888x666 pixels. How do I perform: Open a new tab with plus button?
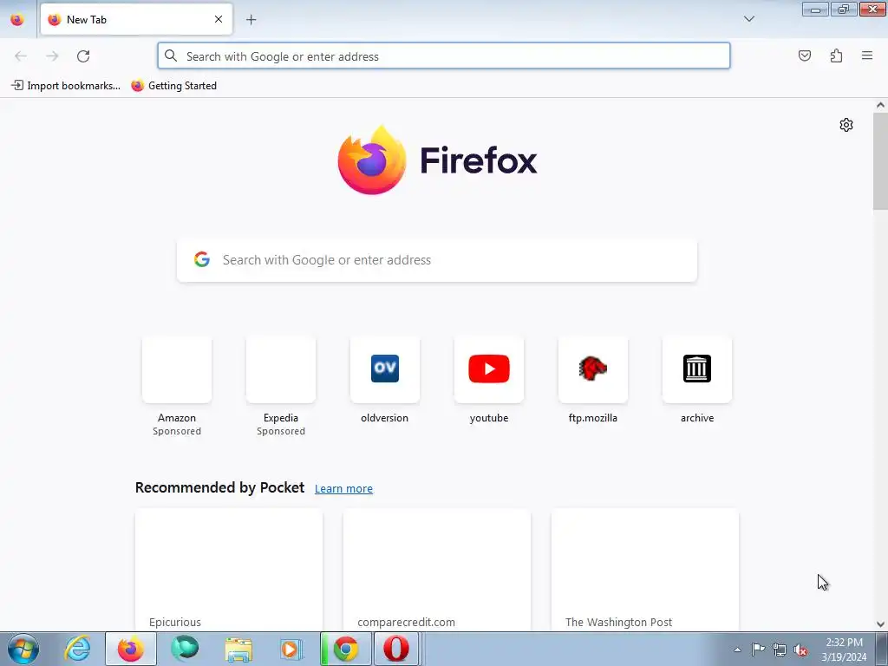[x=251, y=20]
